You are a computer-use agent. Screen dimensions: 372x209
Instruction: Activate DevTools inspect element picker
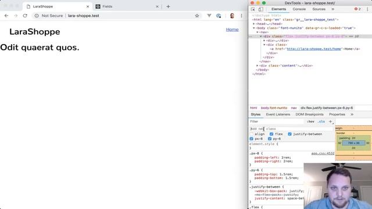[253, 9]
